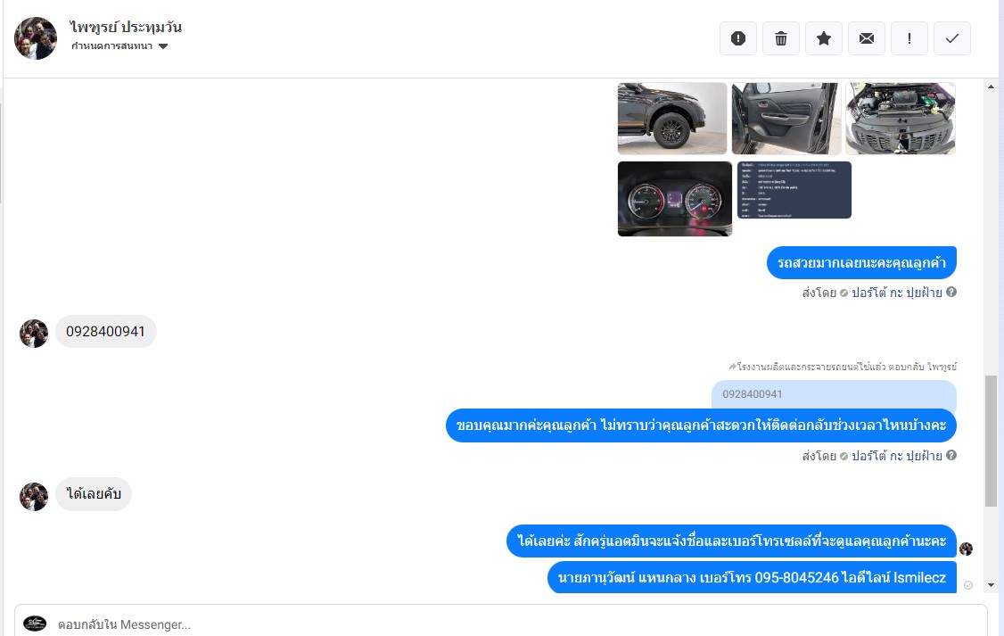The height and width of the screenshot is (636, 1004).
Task: Open the dashboard gauges photo
Action: [x=675, y=199]
